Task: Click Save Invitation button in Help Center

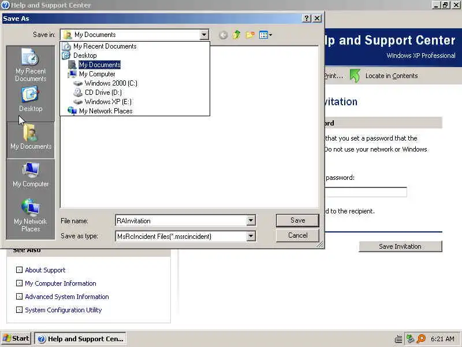Action: tap(400, 246)
